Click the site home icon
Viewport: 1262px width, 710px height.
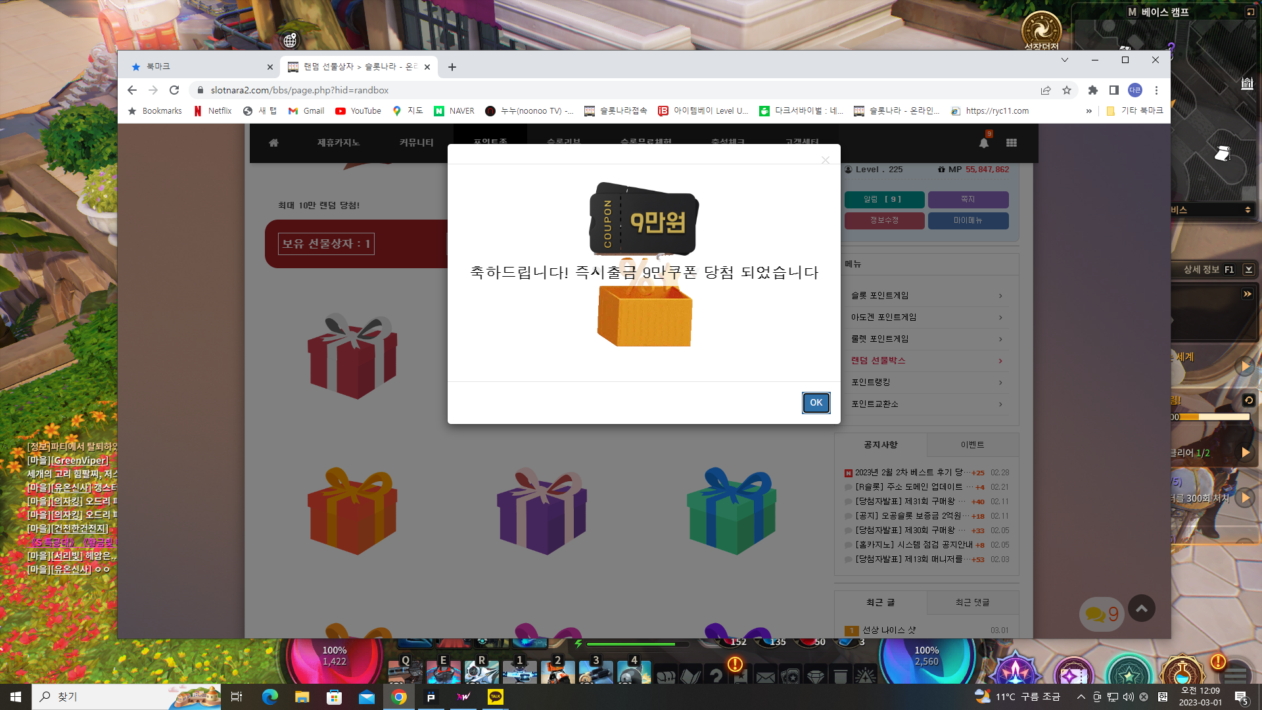[273, 143]
